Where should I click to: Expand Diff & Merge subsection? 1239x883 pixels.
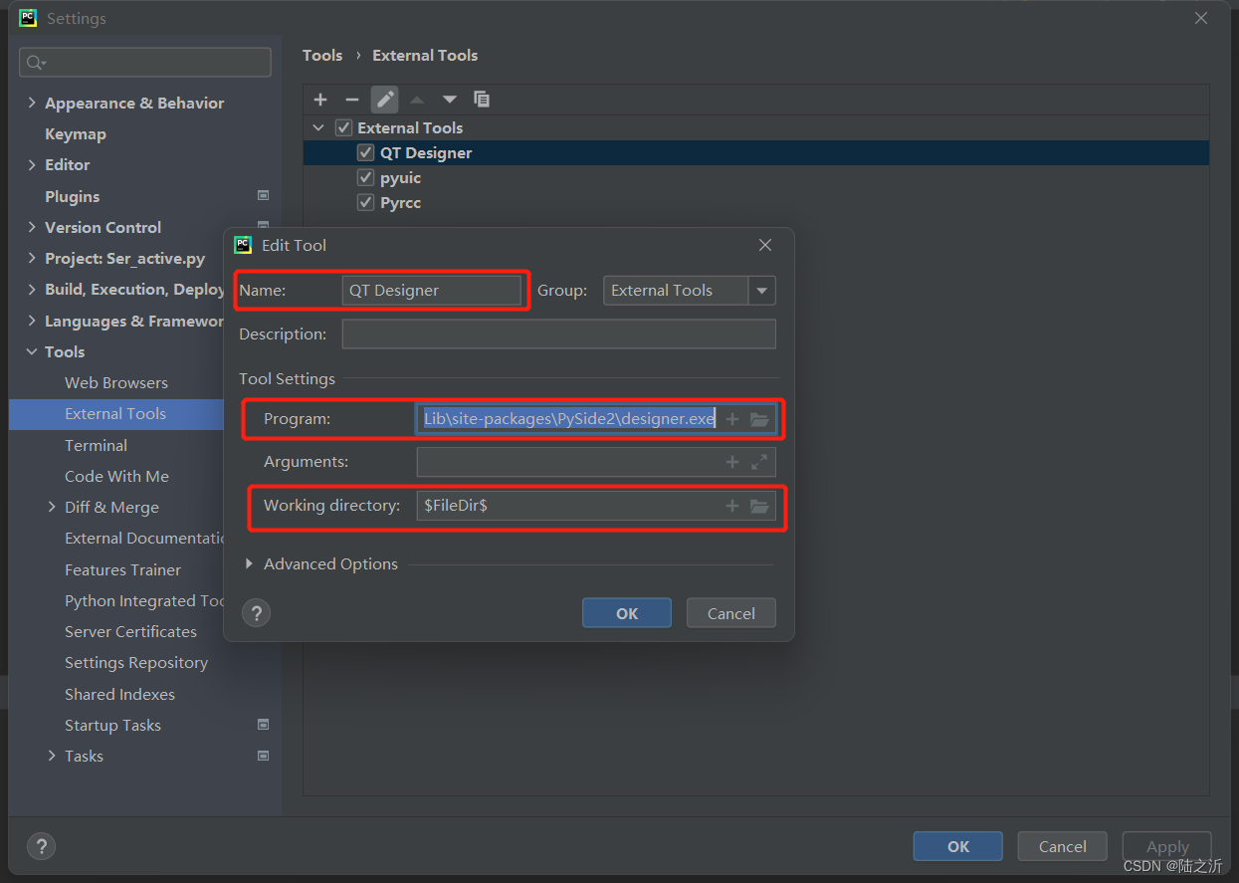click(52, 507)
